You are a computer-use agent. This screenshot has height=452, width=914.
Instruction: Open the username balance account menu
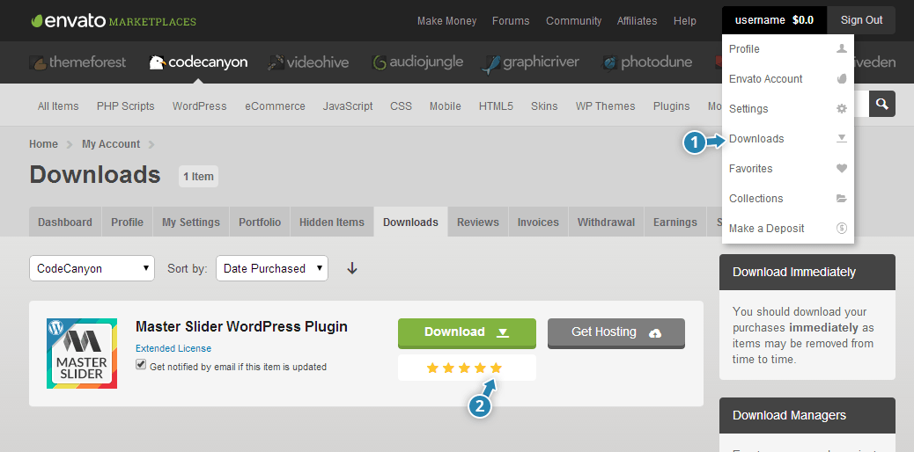pos(774,19)
